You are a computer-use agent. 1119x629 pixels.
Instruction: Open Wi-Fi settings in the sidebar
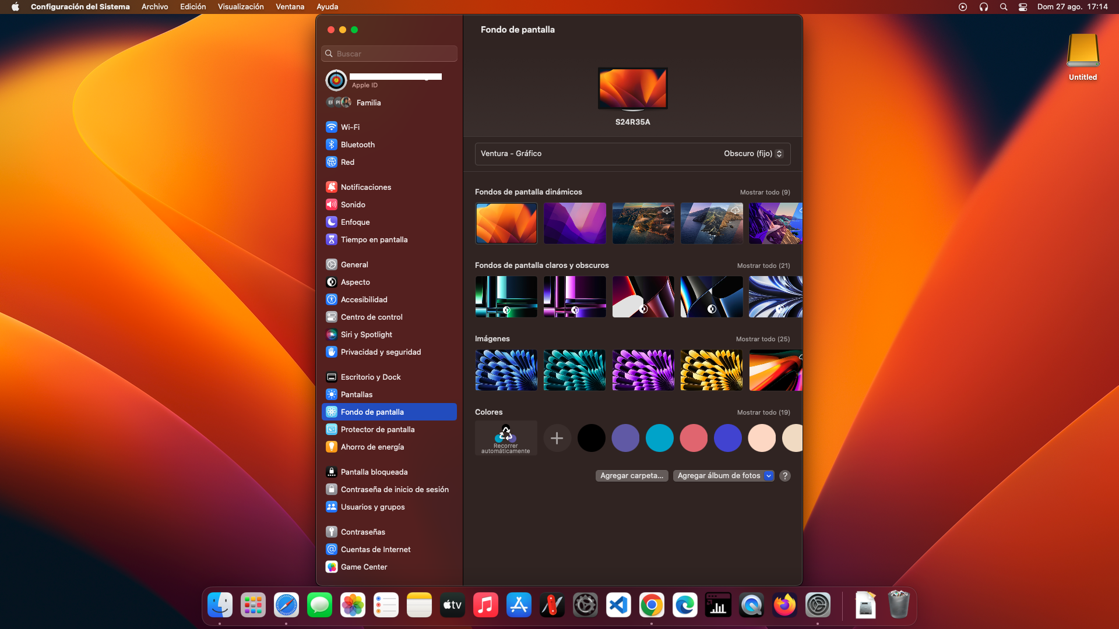[x=350, y=127]
